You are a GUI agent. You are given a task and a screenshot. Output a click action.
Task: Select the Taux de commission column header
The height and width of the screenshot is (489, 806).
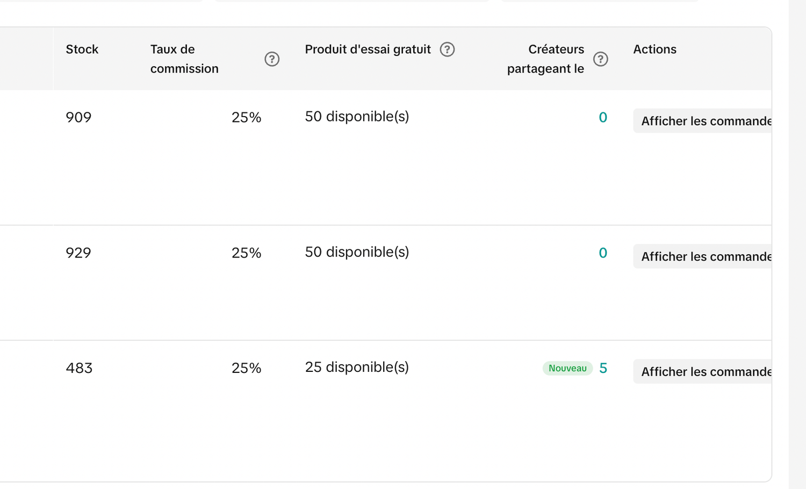click(184, 59)
